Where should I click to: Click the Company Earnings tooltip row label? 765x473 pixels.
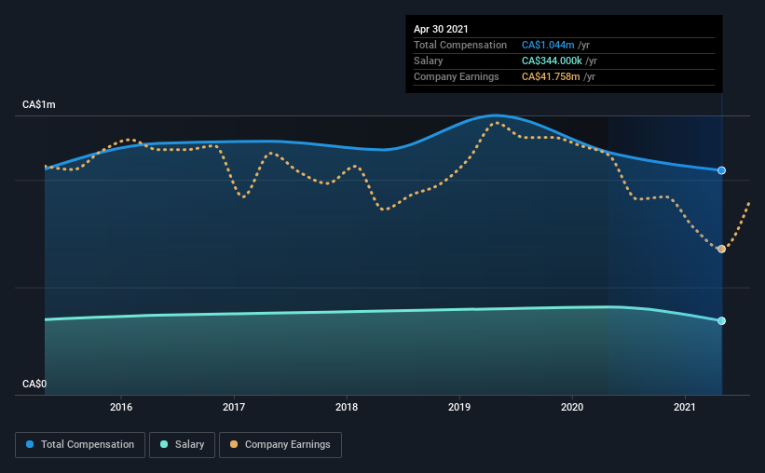(457, 76)
